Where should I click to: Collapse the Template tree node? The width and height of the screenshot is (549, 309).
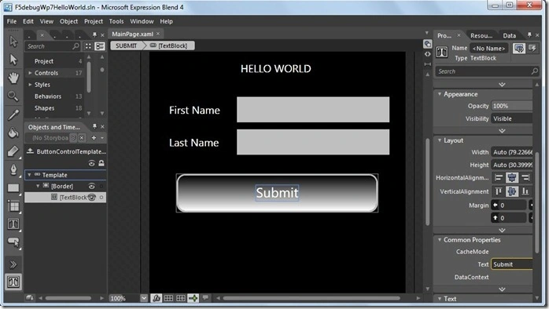pyautogui.click(x=29, y=175)
